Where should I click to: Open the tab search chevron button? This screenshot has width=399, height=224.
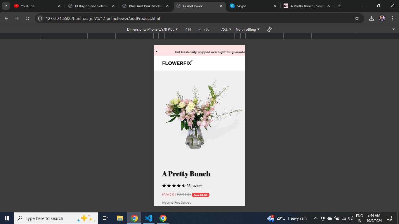tap(6, 6)
